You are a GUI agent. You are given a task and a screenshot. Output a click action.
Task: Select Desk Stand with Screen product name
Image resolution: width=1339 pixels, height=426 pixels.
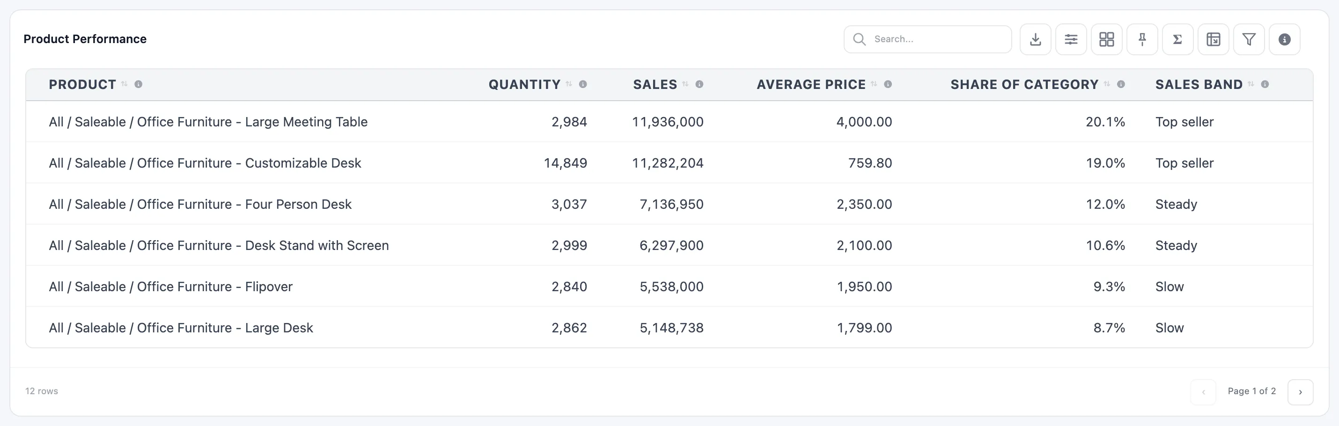219,245
